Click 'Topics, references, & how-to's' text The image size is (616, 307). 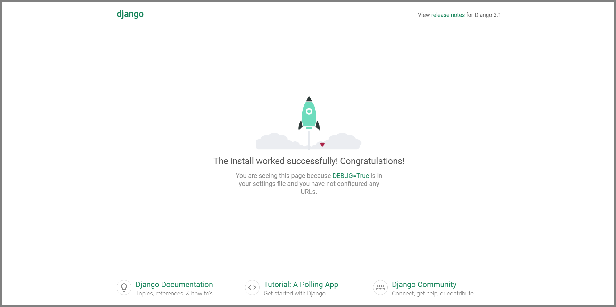point(174,294)
